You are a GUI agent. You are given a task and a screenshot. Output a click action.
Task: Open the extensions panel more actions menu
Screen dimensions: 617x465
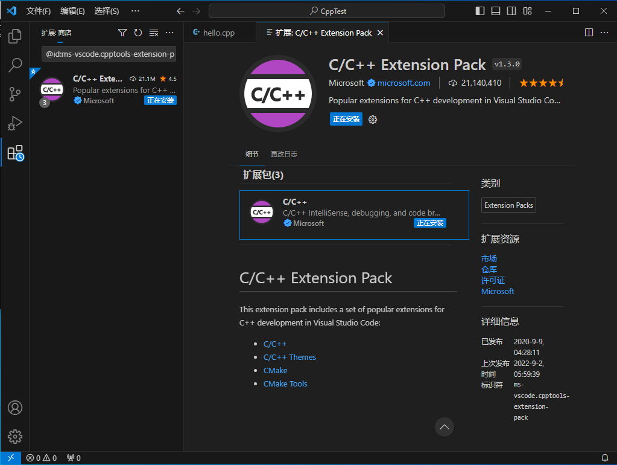[x=169, y=33]
